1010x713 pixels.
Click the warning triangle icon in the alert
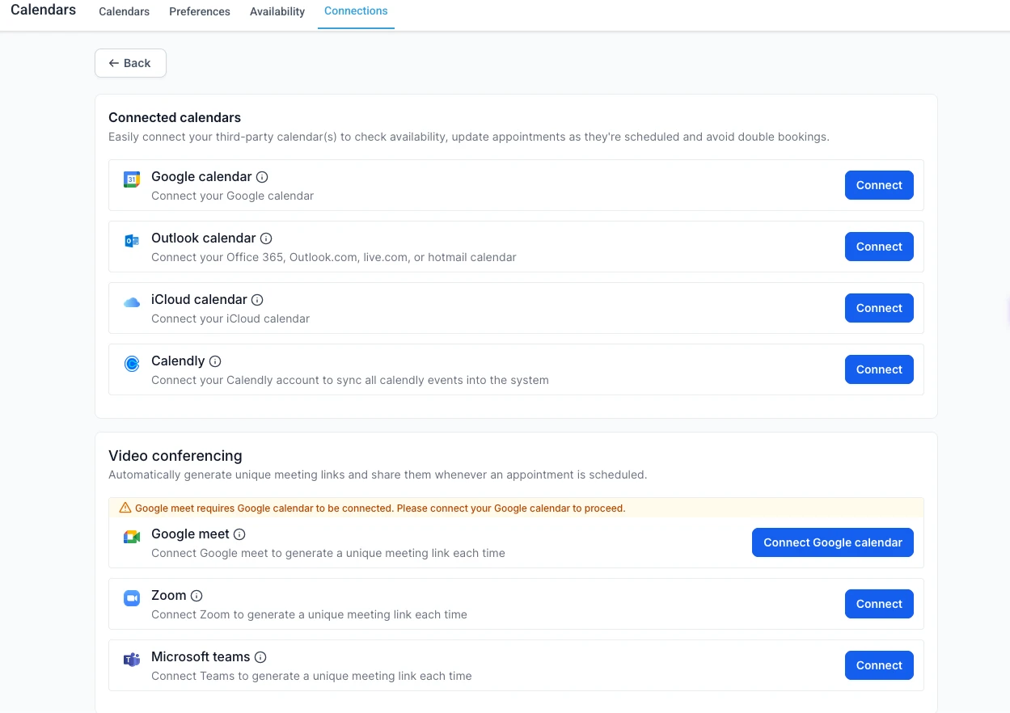coord(125,508)
